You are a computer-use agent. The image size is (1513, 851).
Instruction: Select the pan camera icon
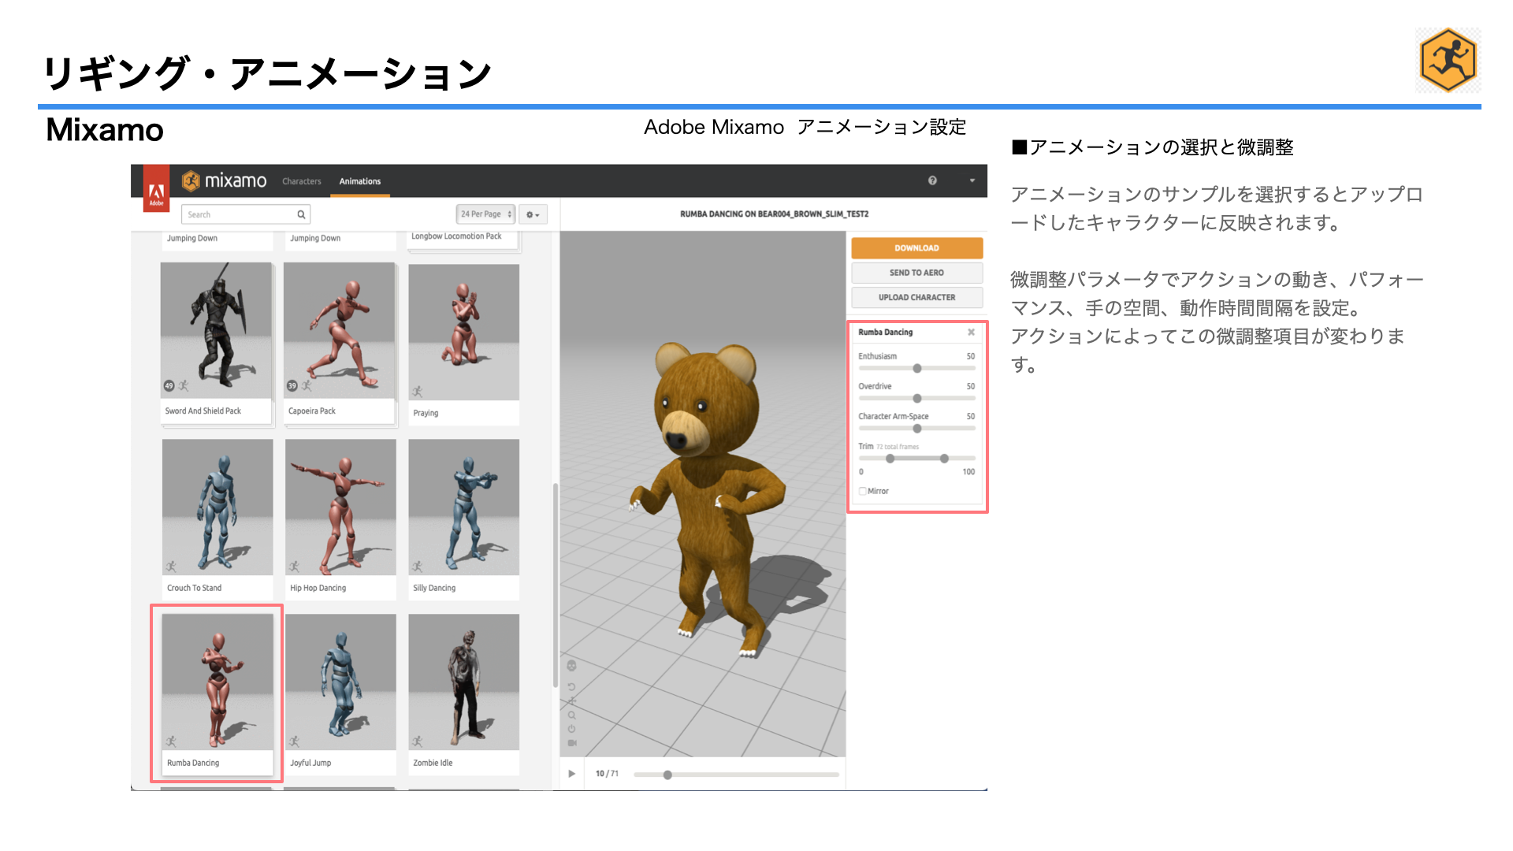(x=571, y=701)
